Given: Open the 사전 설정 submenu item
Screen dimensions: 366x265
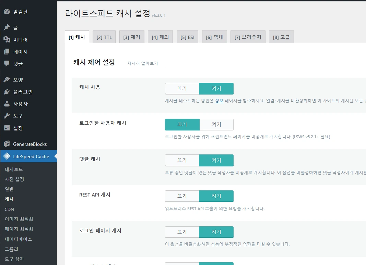Looking at the screenshot, I should pos(14,179).
